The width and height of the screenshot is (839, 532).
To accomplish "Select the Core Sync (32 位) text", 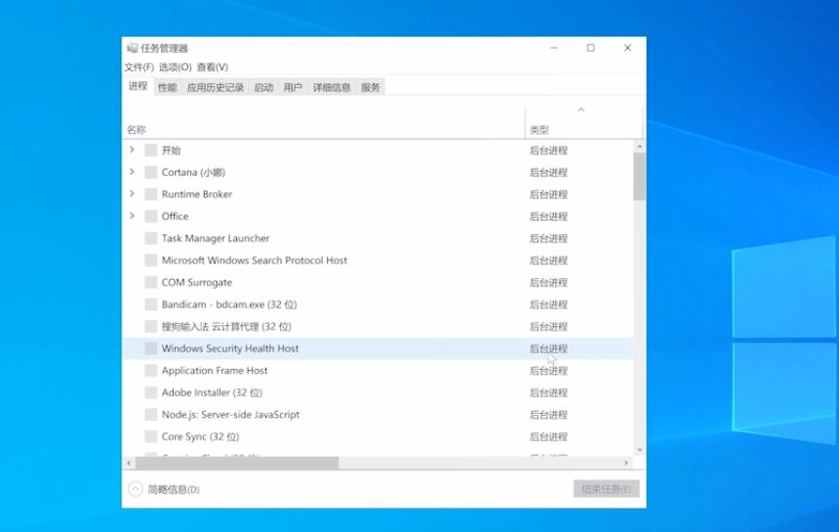I will click(x=200, y=436).
